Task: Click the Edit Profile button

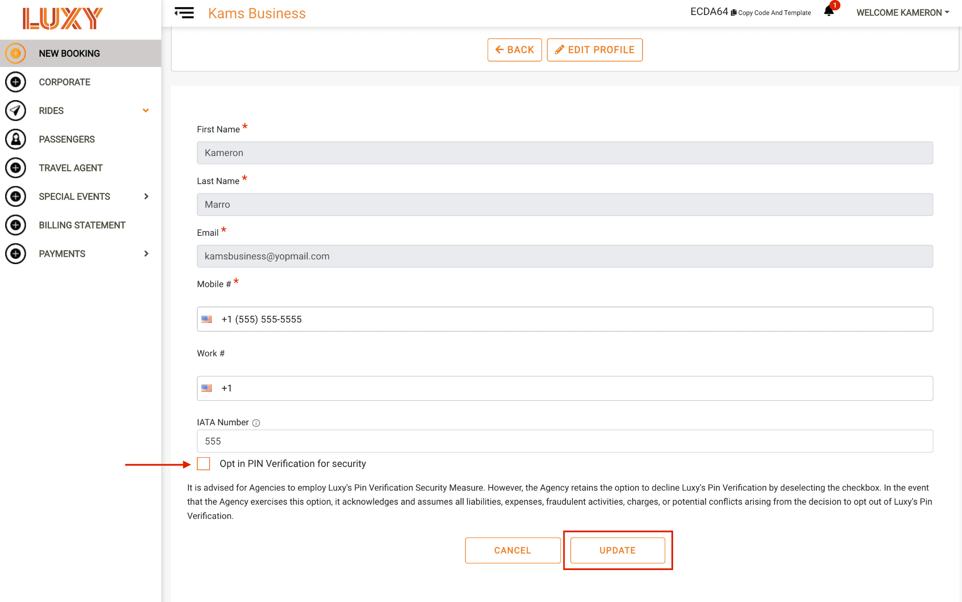Action: pos(595,50)
